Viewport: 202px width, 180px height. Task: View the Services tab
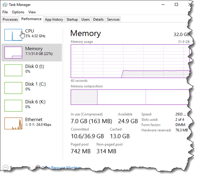tap(113, 20)
